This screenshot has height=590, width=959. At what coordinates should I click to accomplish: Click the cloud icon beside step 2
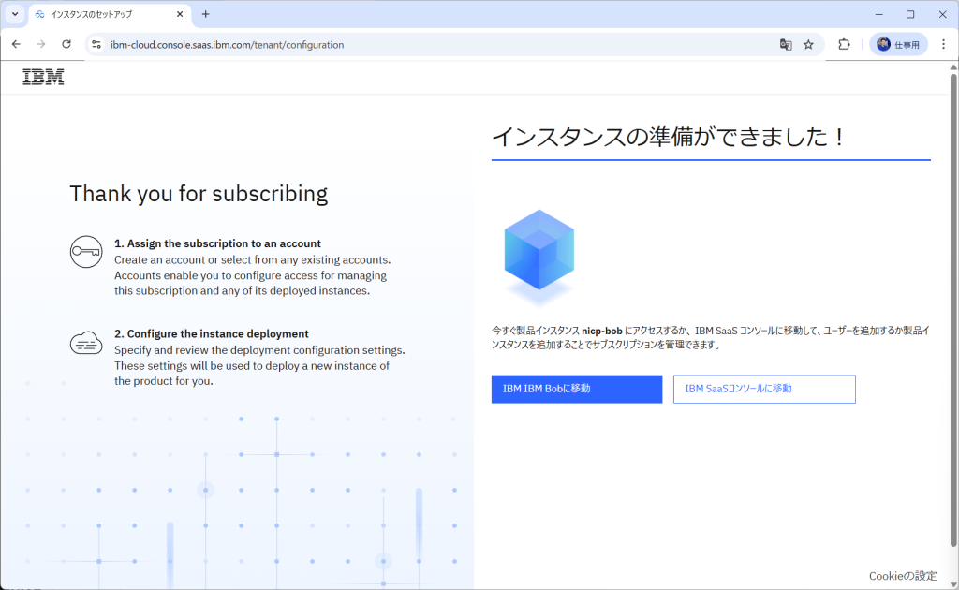(x=86, y=343)
